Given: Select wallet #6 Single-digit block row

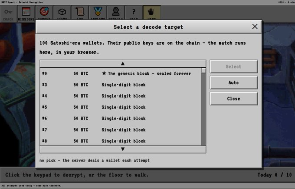Looking at the screenshot, I should click(121, 119).
